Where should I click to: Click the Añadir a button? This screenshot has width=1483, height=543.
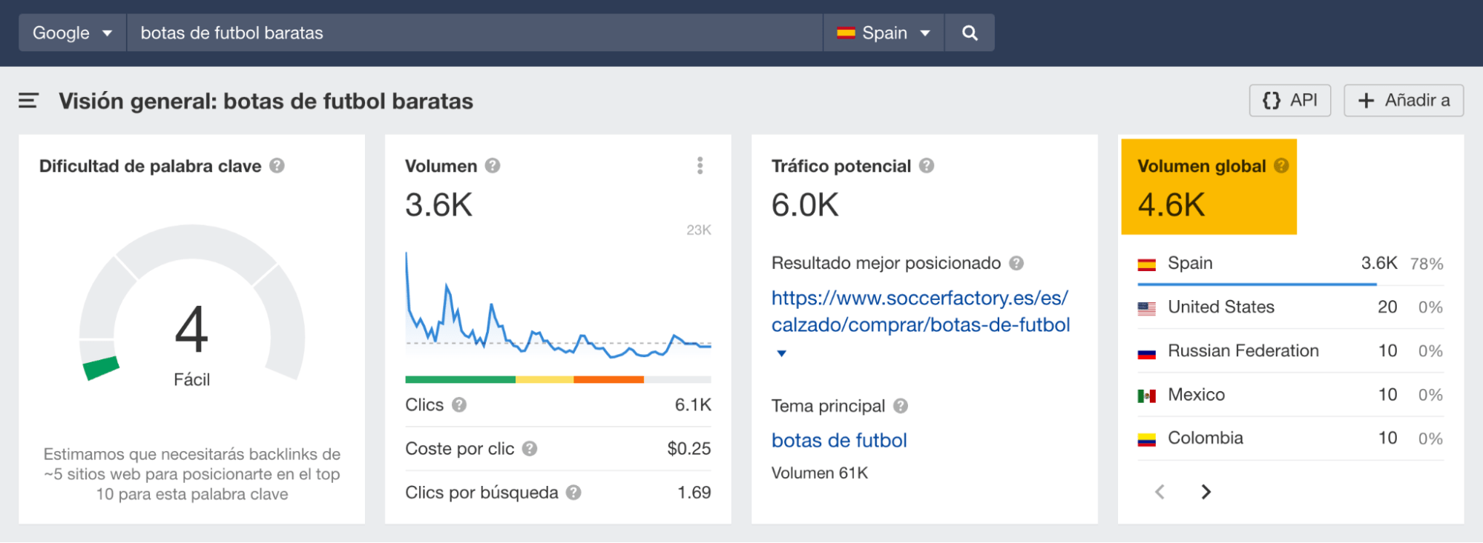[1403, 100]
